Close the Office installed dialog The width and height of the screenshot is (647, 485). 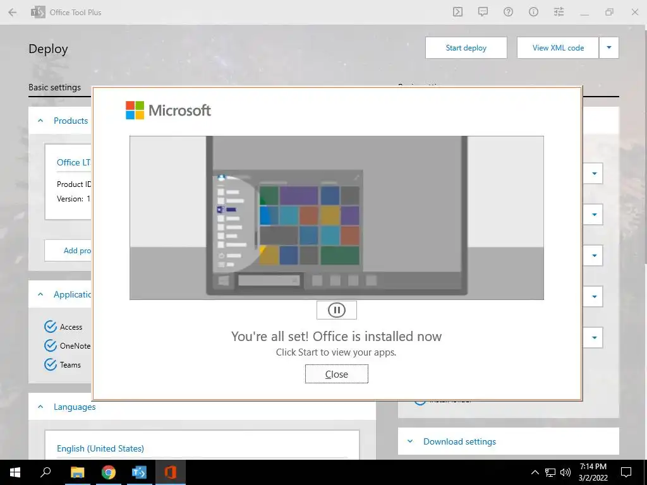(x=336, y=374)
